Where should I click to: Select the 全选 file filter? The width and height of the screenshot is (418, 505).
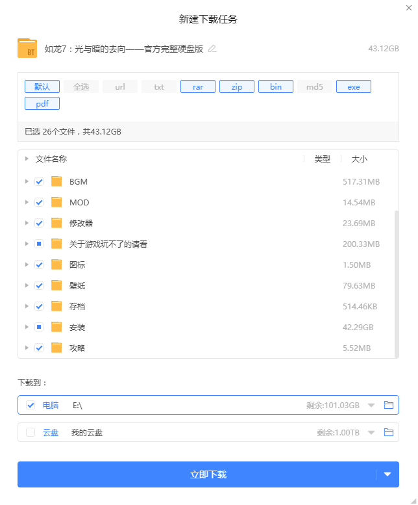tap(81, 86)
